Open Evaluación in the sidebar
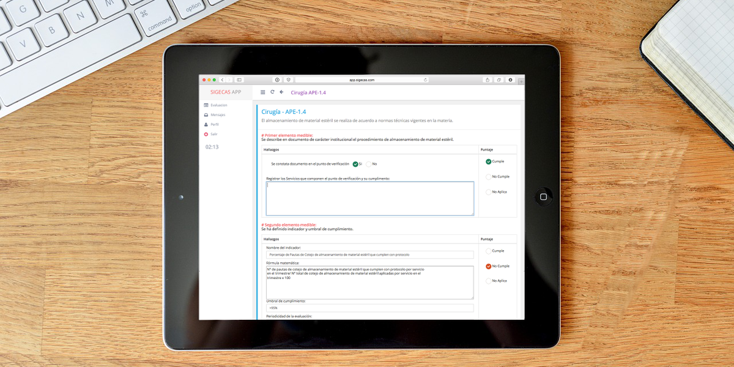This screenshot has height=367, width=734. click(x=218, y=105)
